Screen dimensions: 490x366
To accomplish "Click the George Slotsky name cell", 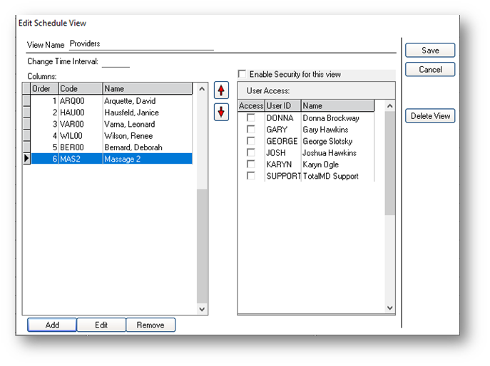I will pyautogui.click(x=337, y=141).
